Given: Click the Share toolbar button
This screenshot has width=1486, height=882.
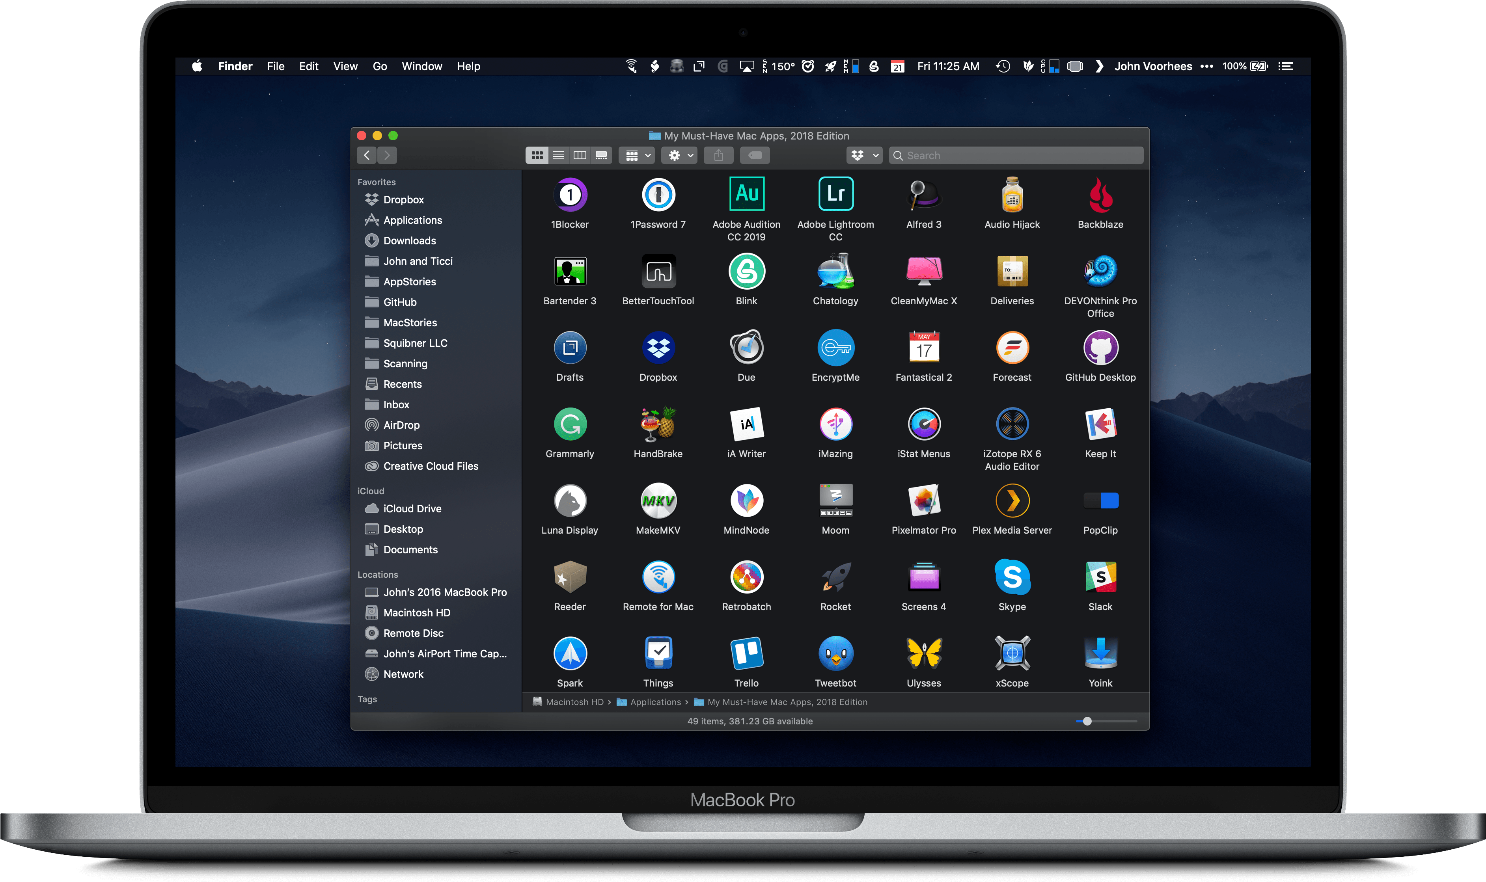Looking at the screenshot, I should 719,155.
